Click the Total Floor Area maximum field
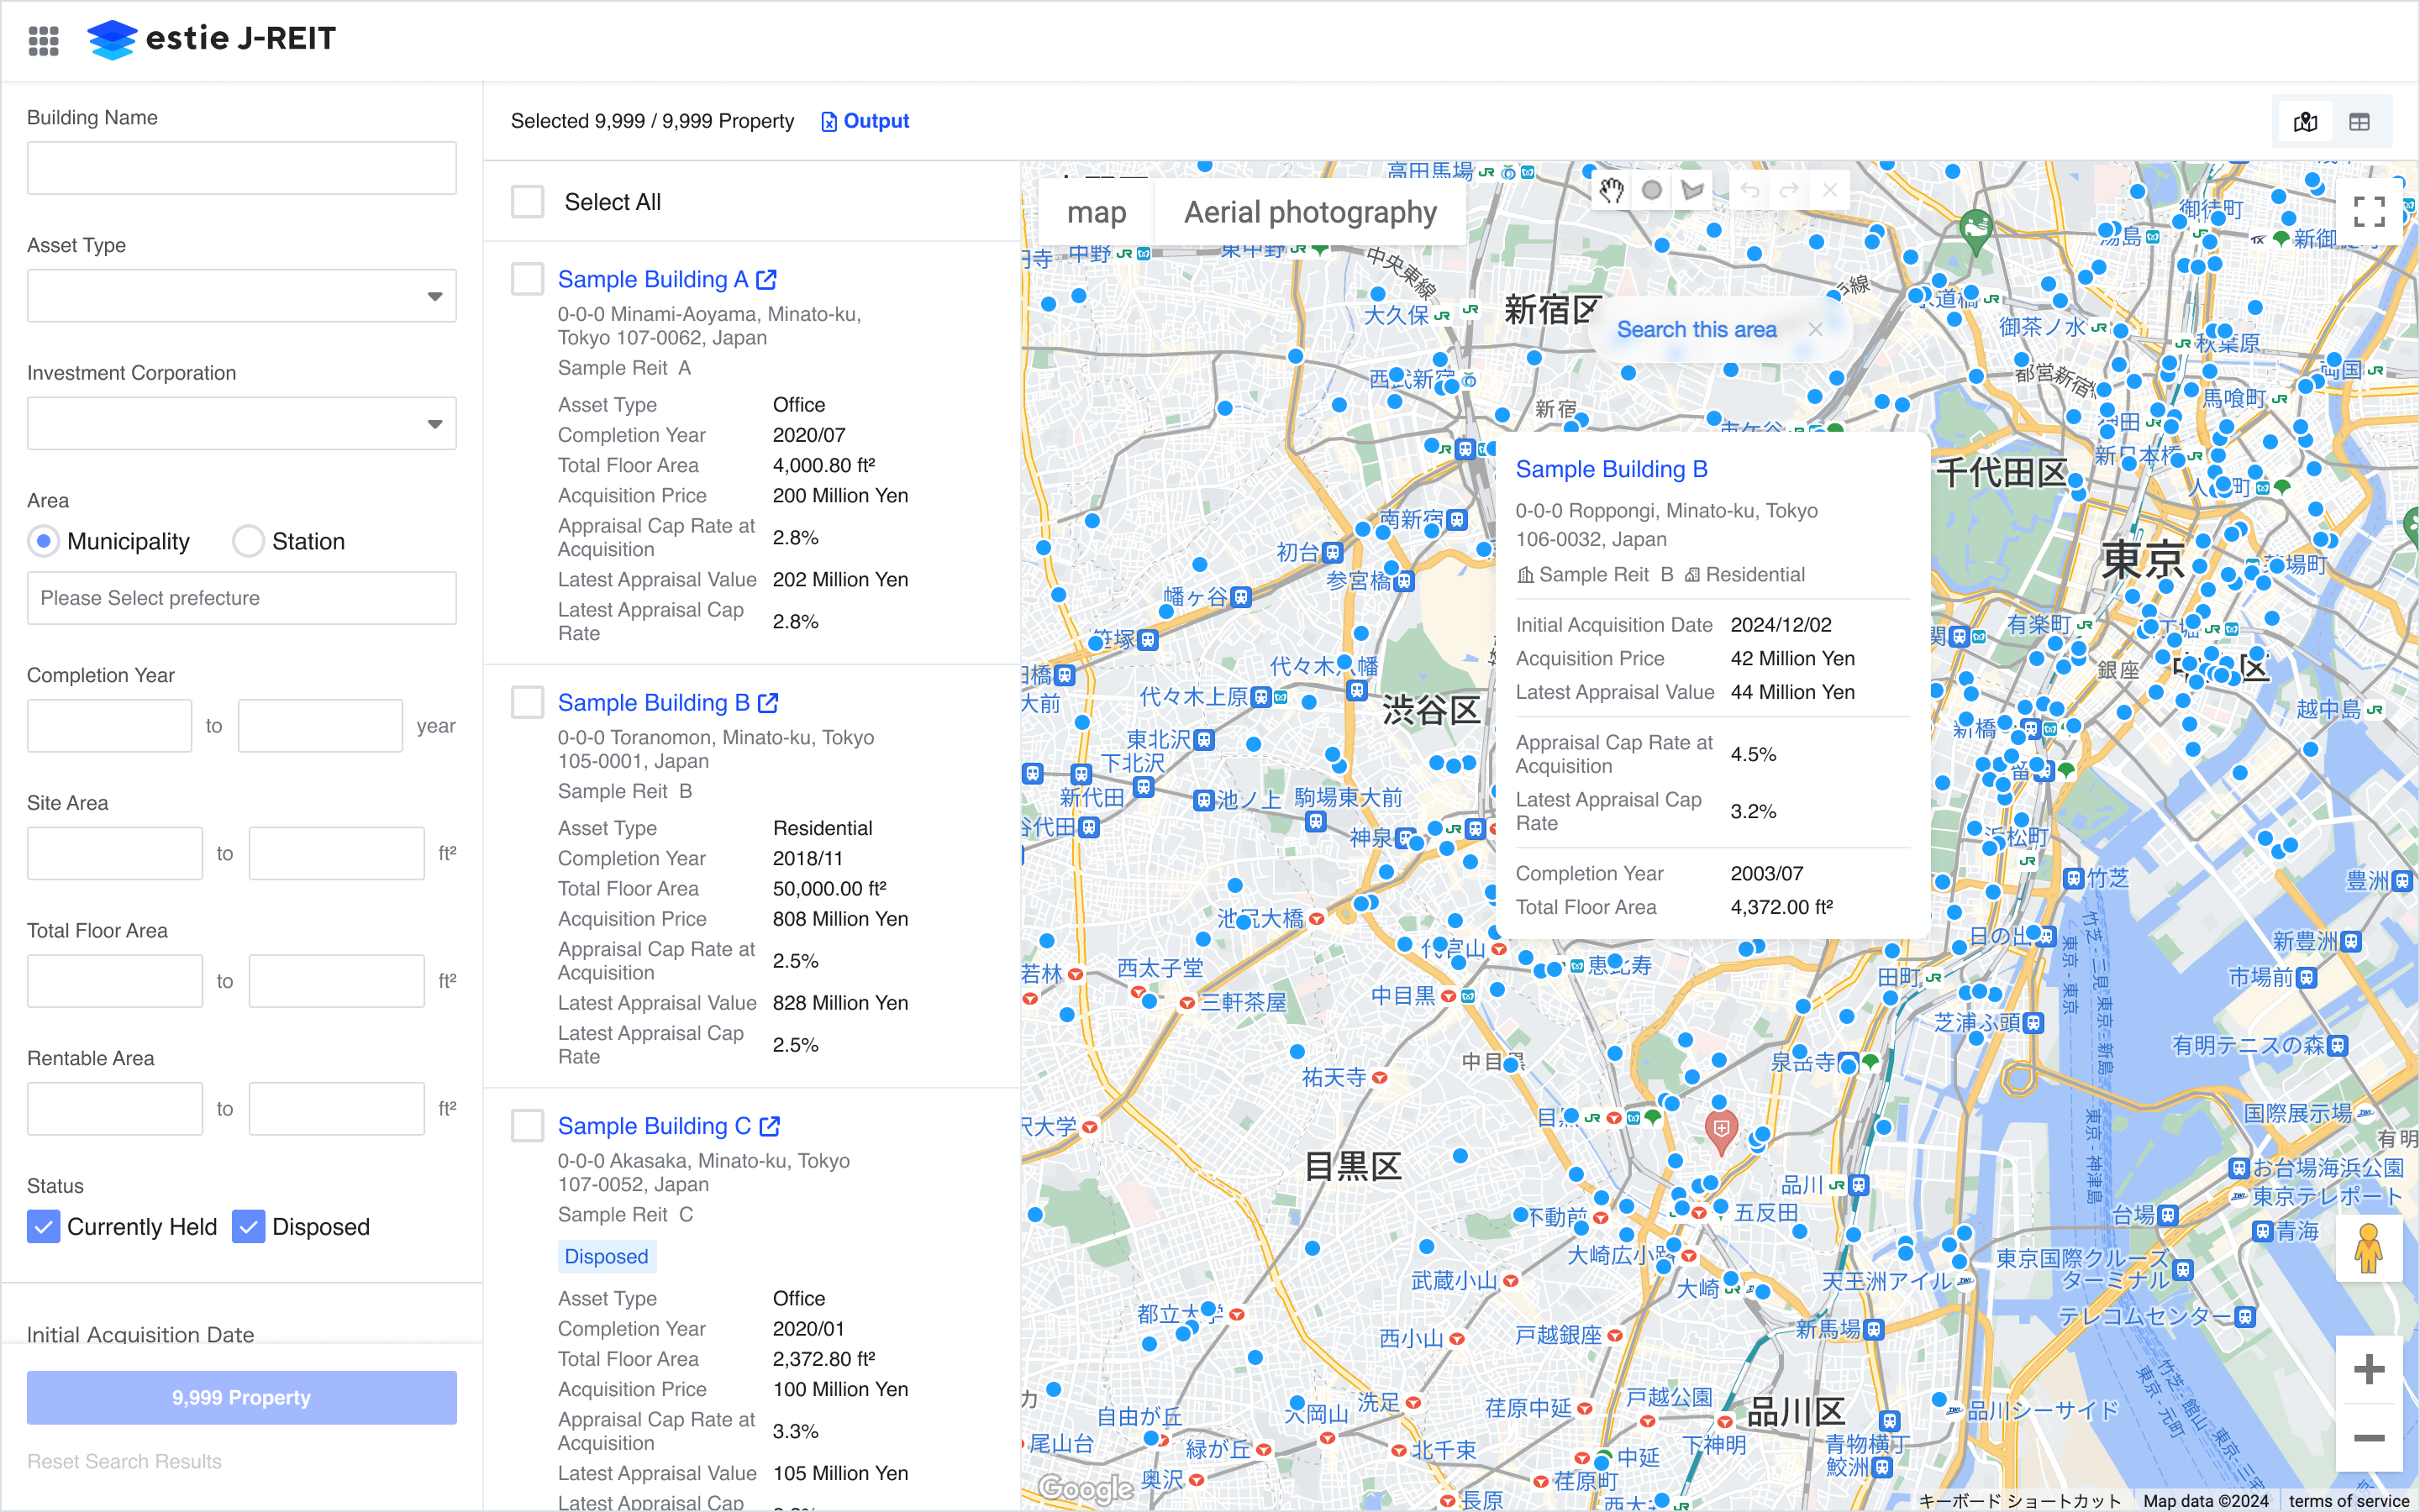 coord(337,981)
